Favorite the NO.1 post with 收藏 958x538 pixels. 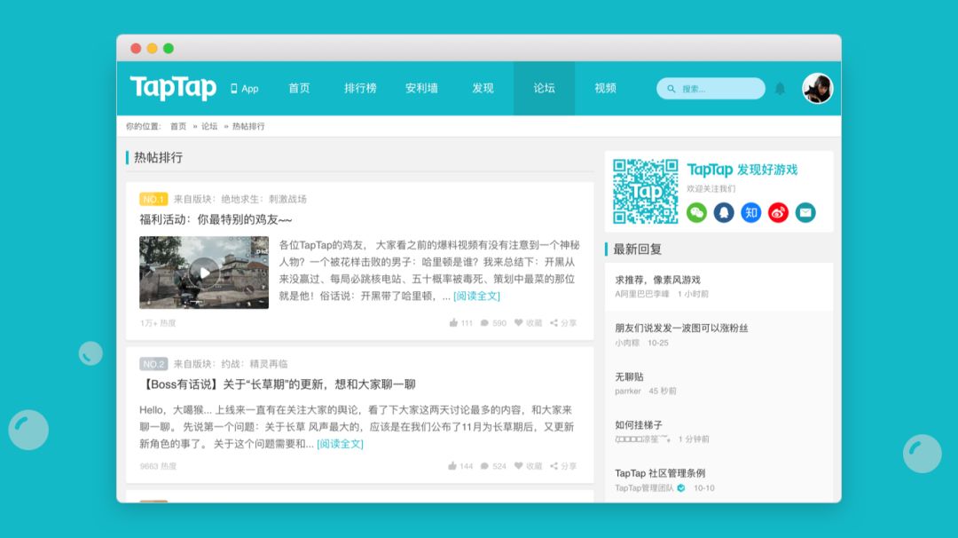click(x=528, y=323)
